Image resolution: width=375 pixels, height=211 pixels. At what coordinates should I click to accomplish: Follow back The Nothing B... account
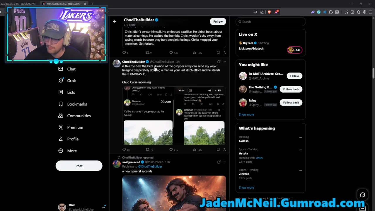pyautogui.click(x=291, y=89)
